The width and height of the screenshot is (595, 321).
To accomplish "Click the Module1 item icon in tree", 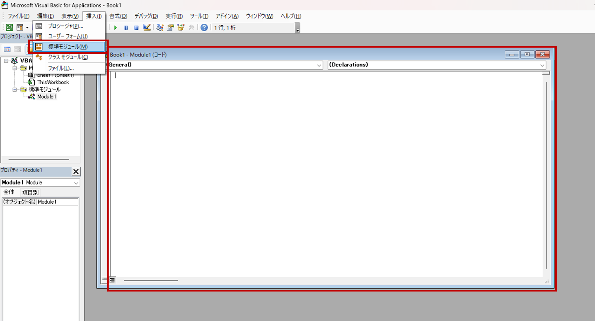I will coord(32,96).
